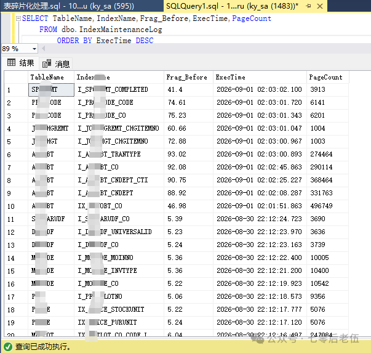Close the SQLQuery1.sql tab
Viewport: 371px width, 353px height.
[320, 6]
